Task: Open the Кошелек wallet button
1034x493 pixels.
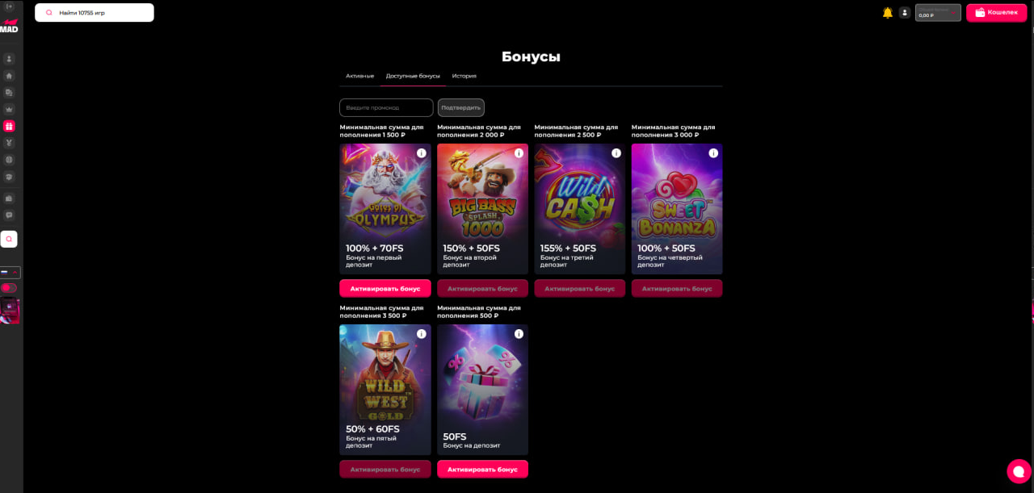Action: 996,12
